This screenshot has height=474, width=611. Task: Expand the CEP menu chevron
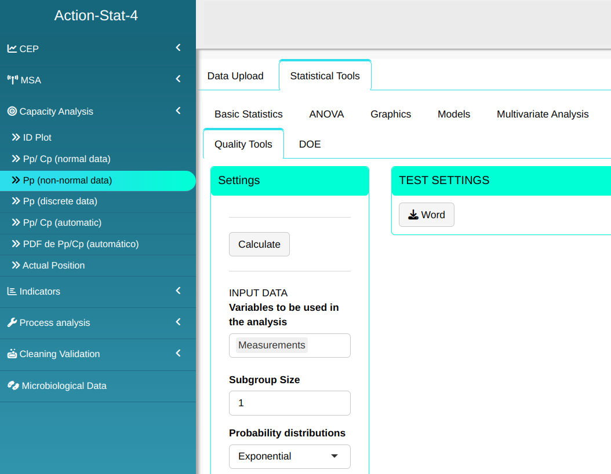tap(178, 48)
